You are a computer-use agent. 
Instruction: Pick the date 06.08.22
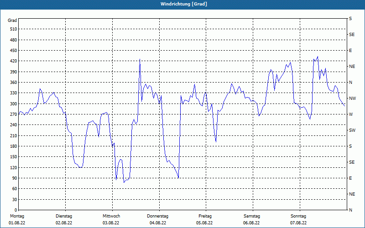pyautogui.click(x=251, y=223)
